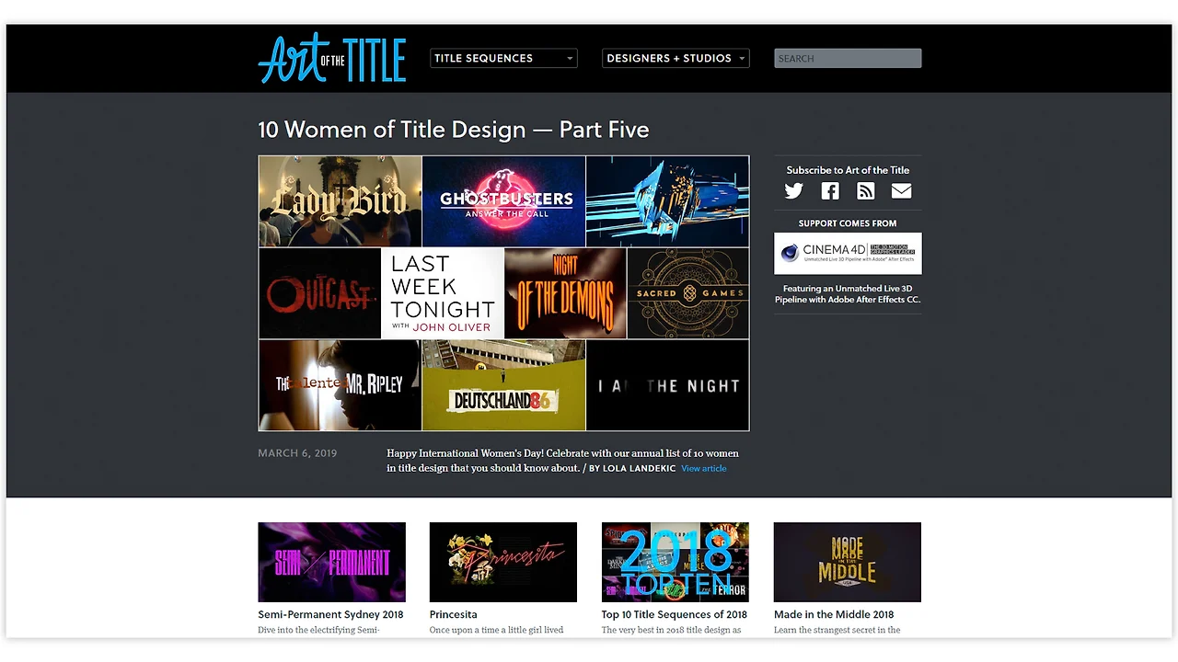Click the March 6, 2019 date text

(x=297, y=453)
